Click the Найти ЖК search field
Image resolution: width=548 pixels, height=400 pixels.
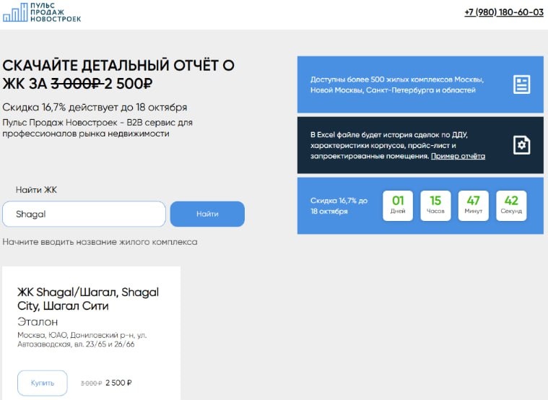coord(84,214)
